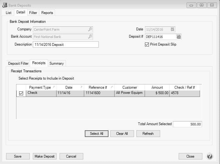Click the Refresh button
This screenshot has height=164, width=220.
pos(148,134)
